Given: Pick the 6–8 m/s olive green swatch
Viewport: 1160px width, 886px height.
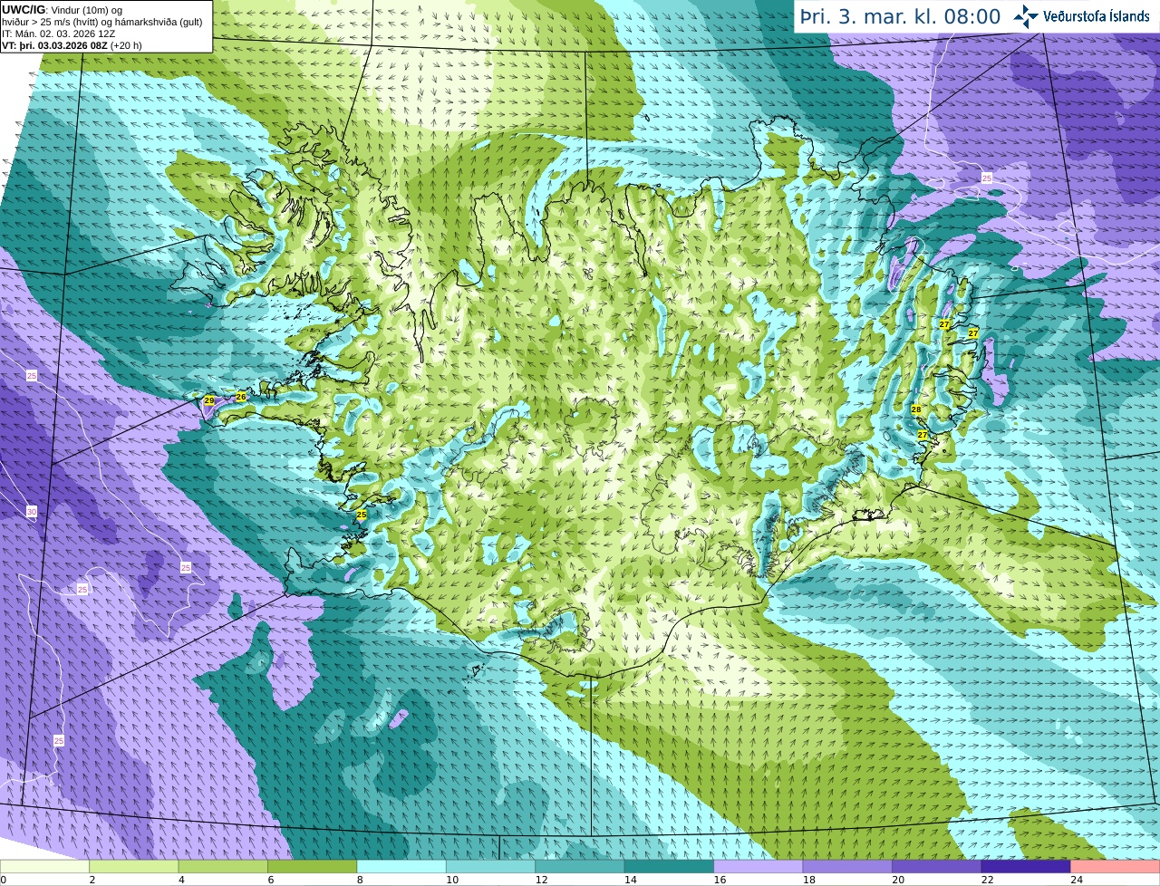Looking at the screenshot, I should pyautogui.click(x=313, y=866).
